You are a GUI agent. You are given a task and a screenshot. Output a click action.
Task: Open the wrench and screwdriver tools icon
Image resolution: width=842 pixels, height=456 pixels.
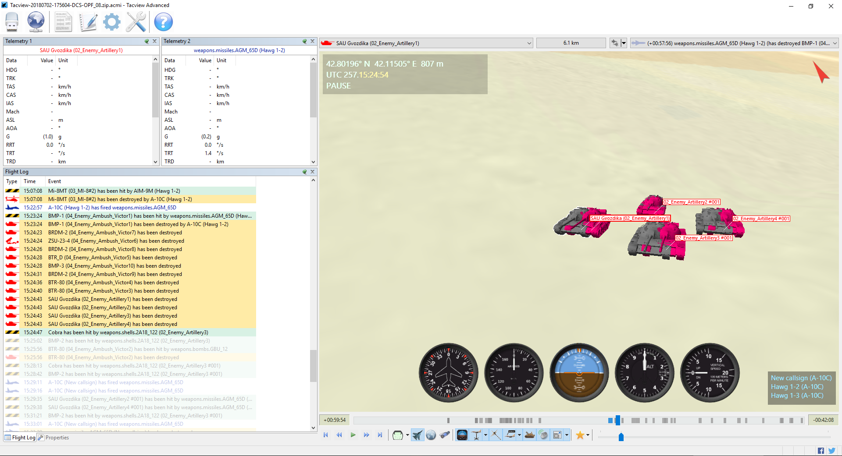136,22
